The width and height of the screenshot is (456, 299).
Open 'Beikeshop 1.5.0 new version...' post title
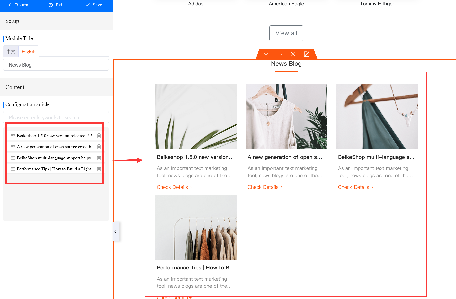click(x=195, y=157)
